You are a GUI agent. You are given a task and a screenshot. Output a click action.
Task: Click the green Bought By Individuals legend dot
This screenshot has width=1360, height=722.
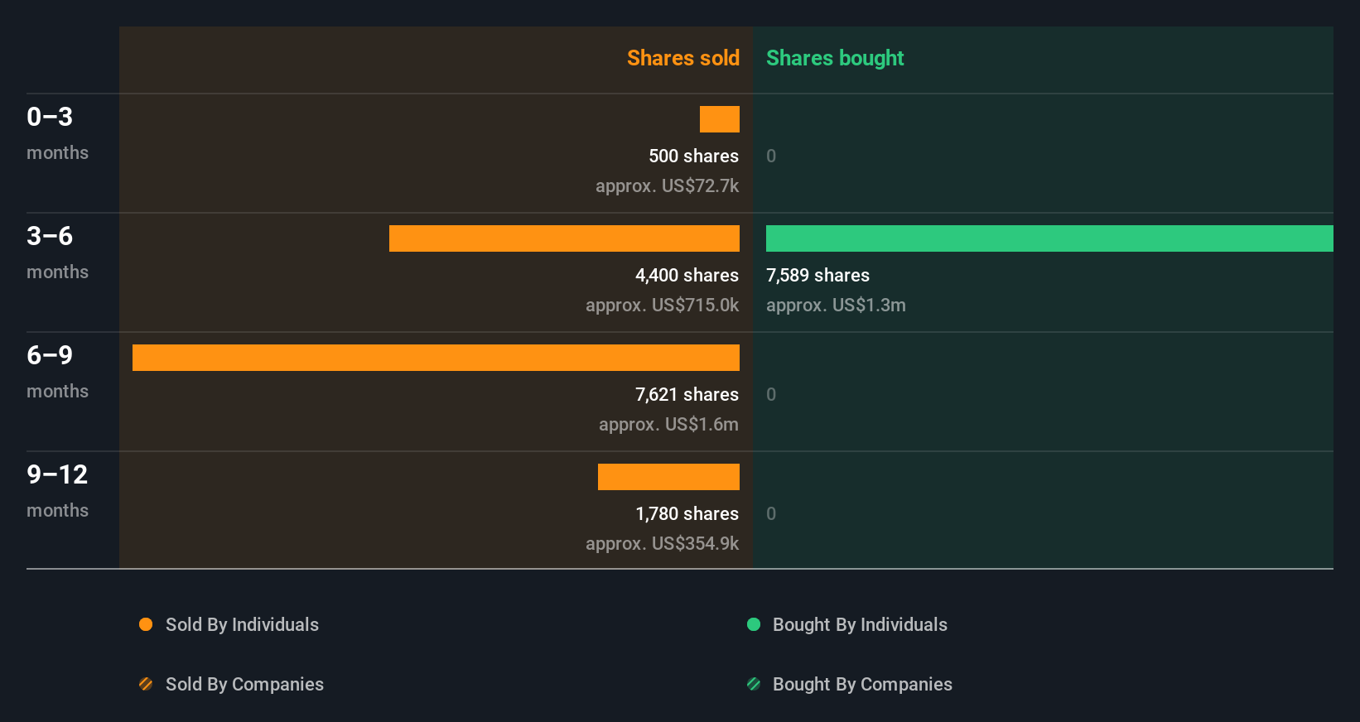(754, 624)
